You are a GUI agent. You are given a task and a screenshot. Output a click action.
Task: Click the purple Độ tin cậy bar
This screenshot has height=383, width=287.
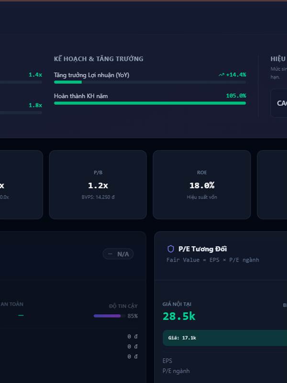[109, 316]
